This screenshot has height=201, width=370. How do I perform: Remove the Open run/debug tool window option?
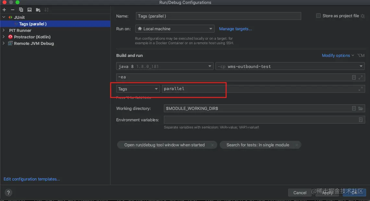[x=213, y=145]
